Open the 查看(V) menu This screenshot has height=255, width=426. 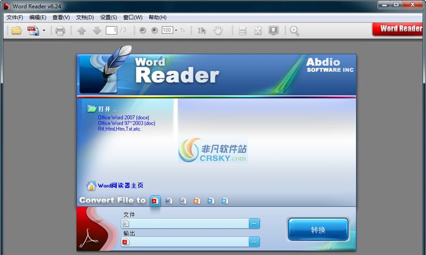coord(61,18)
